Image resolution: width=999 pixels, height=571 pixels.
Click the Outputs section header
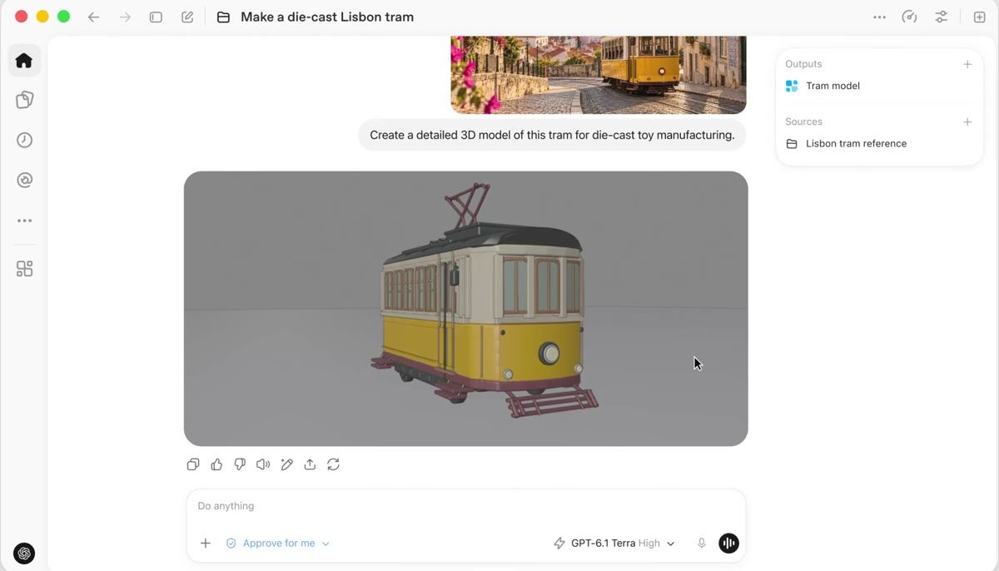pos(803,64)
